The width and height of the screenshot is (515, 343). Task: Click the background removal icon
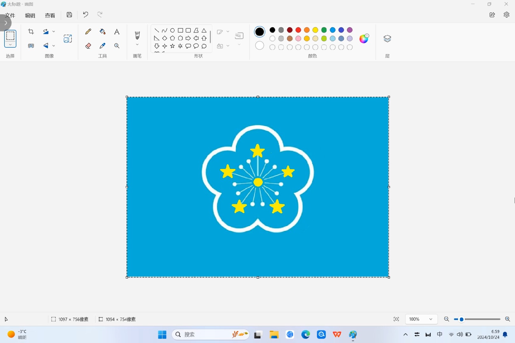pos(31,46)
